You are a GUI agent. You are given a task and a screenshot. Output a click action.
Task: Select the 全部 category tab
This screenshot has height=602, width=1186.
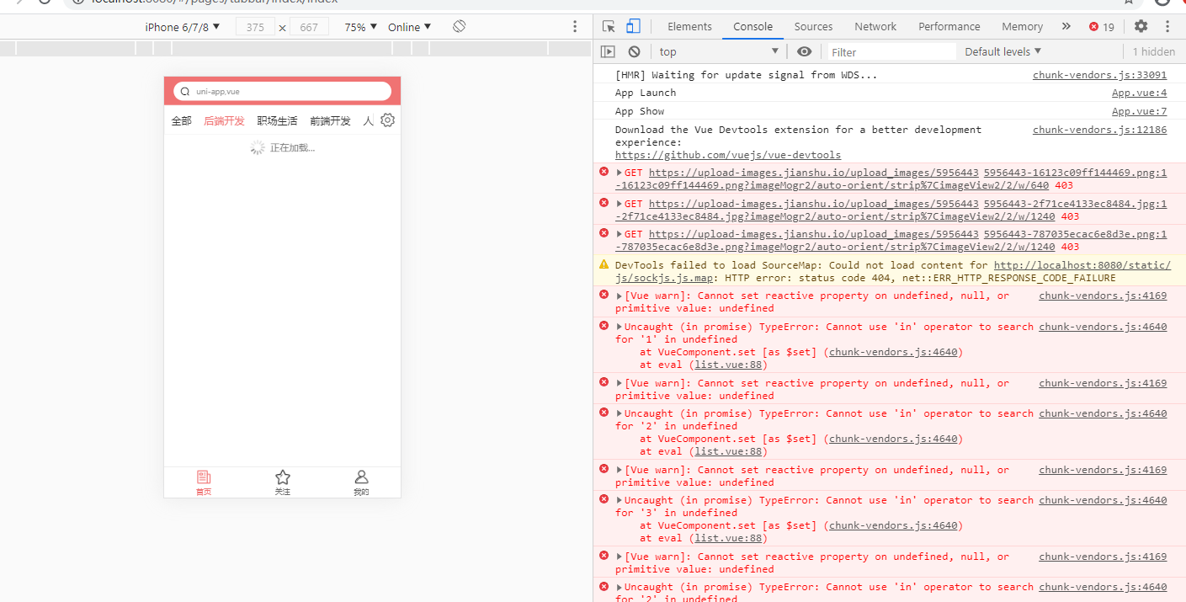tap(182, 121)
